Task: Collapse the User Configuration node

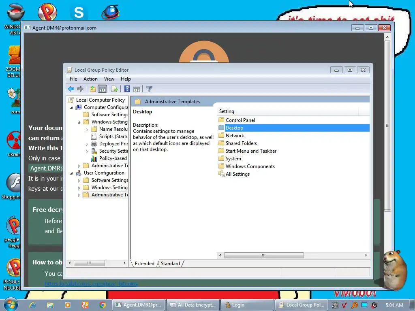Action: (71, 173)
